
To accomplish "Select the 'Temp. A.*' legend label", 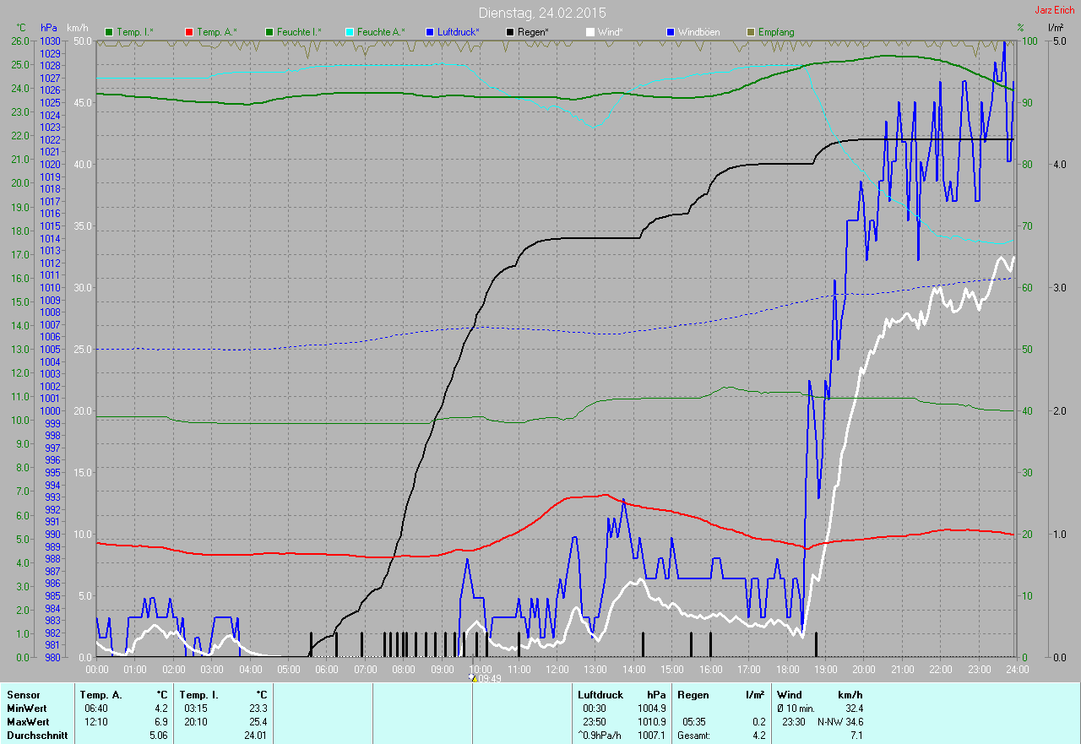I will (217, 32).
